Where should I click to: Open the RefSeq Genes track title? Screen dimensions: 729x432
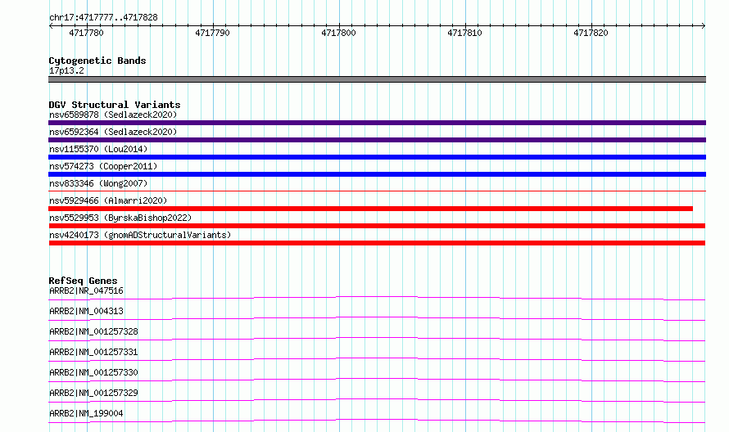83,281
